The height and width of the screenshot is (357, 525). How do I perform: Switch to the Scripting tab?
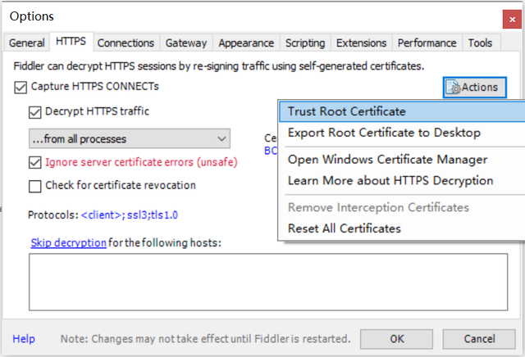click(305, 43)
